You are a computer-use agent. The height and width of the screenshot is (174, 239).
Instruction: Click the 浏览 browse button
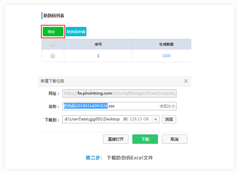(169, 119)
